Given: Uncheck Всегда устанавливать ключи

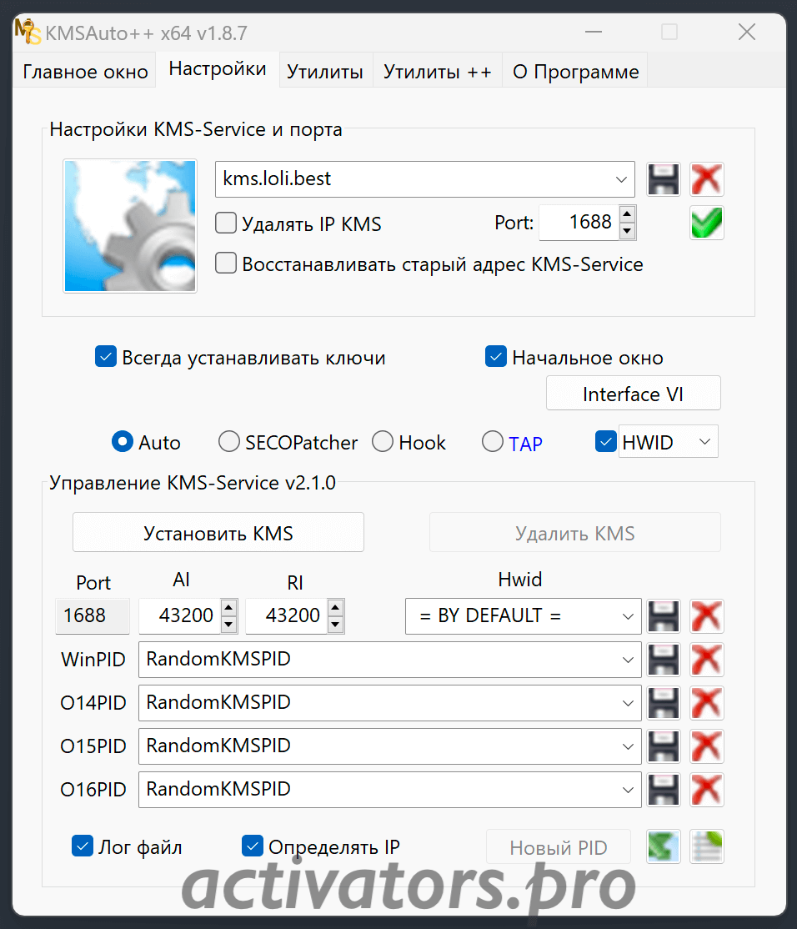Looking at the screenshot, I should (106, 358).
